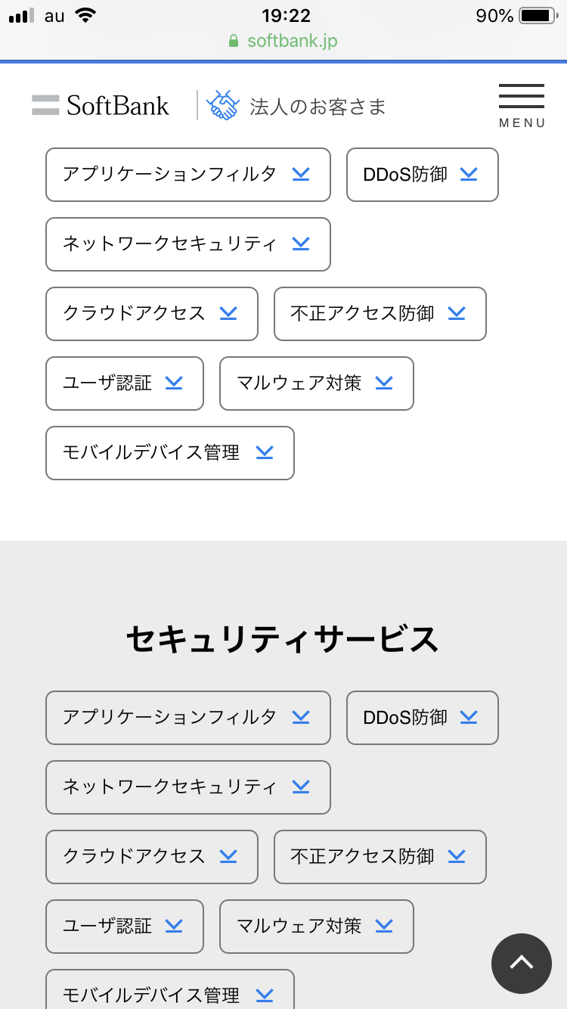The width and height of the screenshot is (567, 1009).
Task: Tap the battery icon in status bar
Action: click(538, 16)
